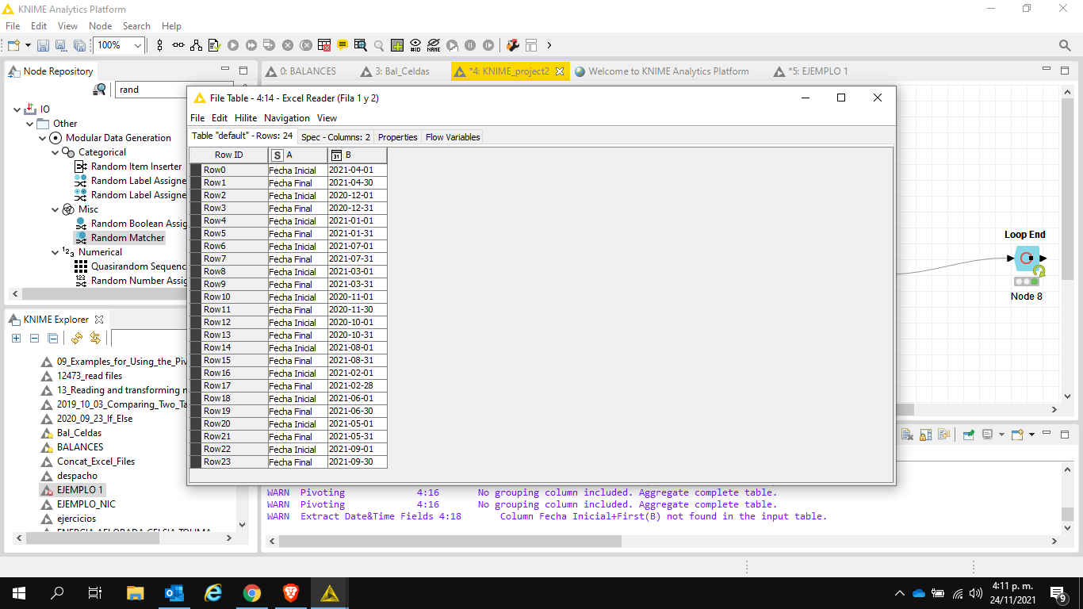Click the Loop End node on the canvas

pos(1026,259)
